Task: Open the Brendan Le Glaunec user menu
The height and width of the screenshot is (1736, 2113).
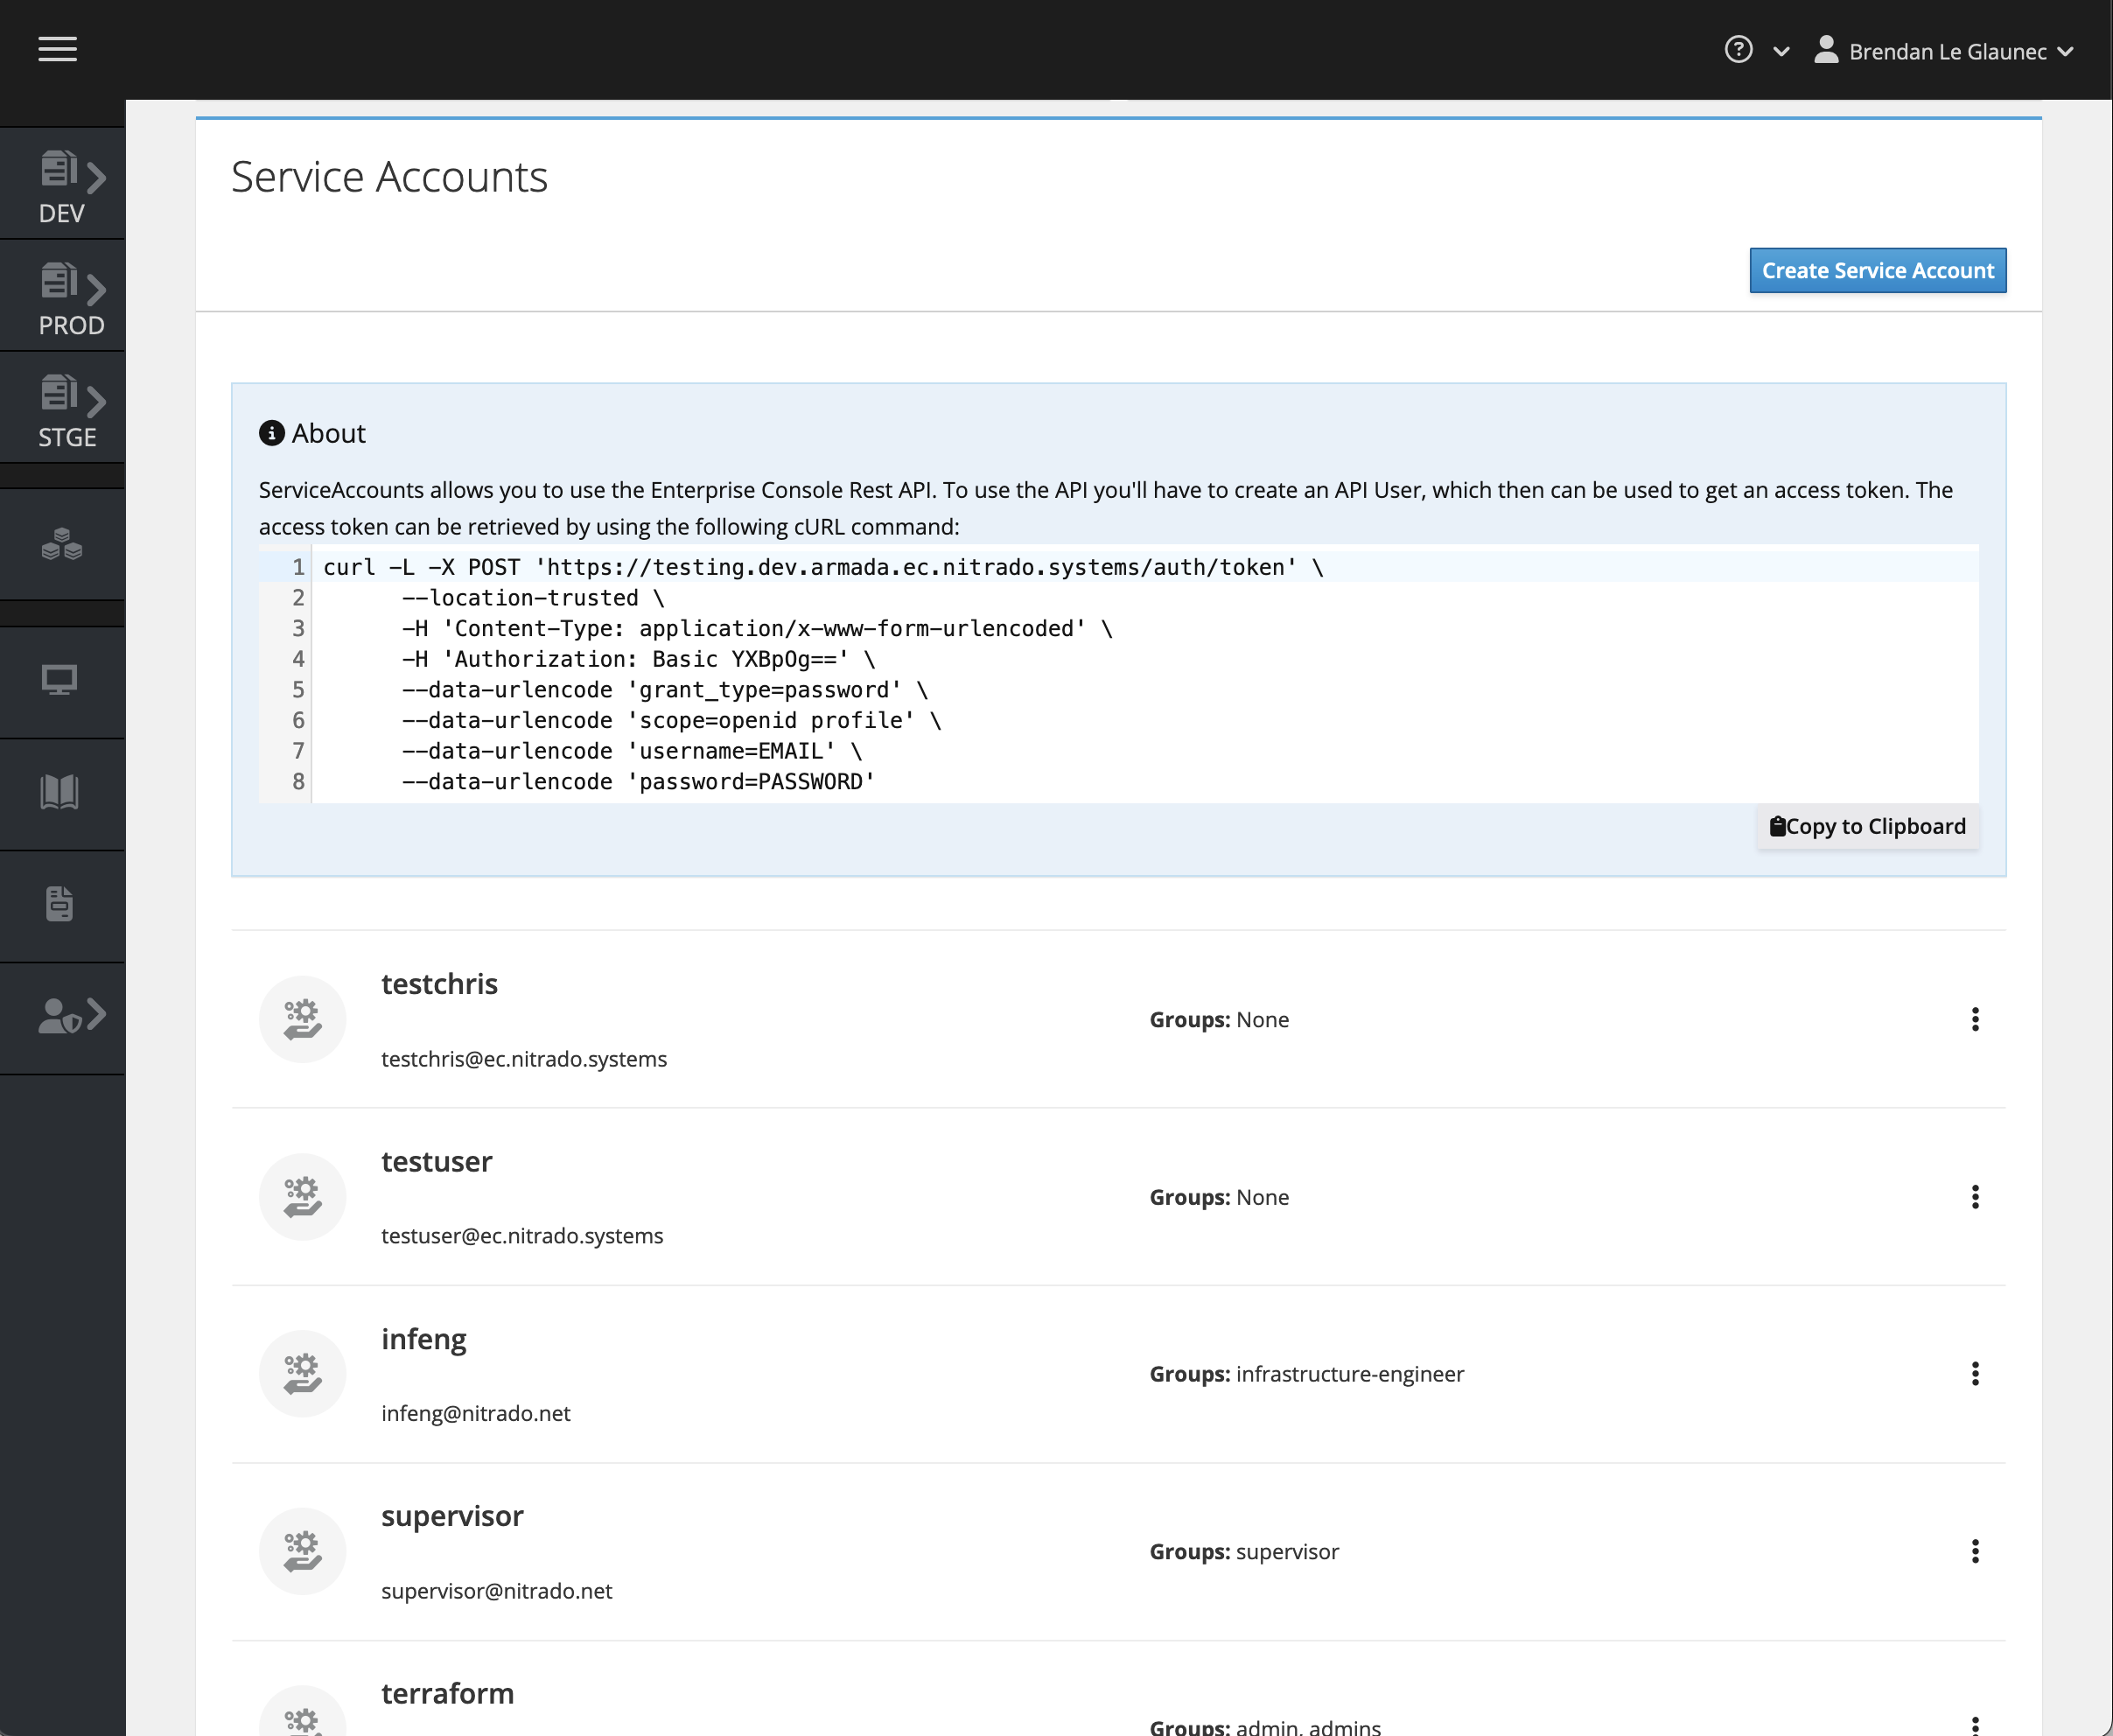Action: click(1944, 51)
